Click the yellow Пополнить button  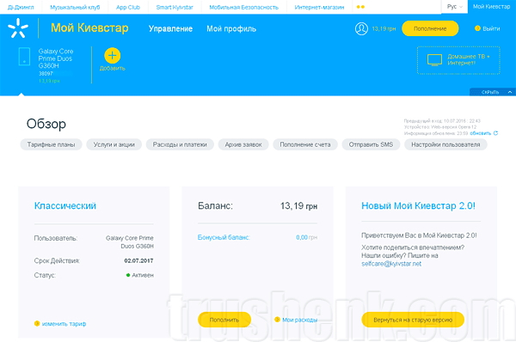click(x=224, y=320)
